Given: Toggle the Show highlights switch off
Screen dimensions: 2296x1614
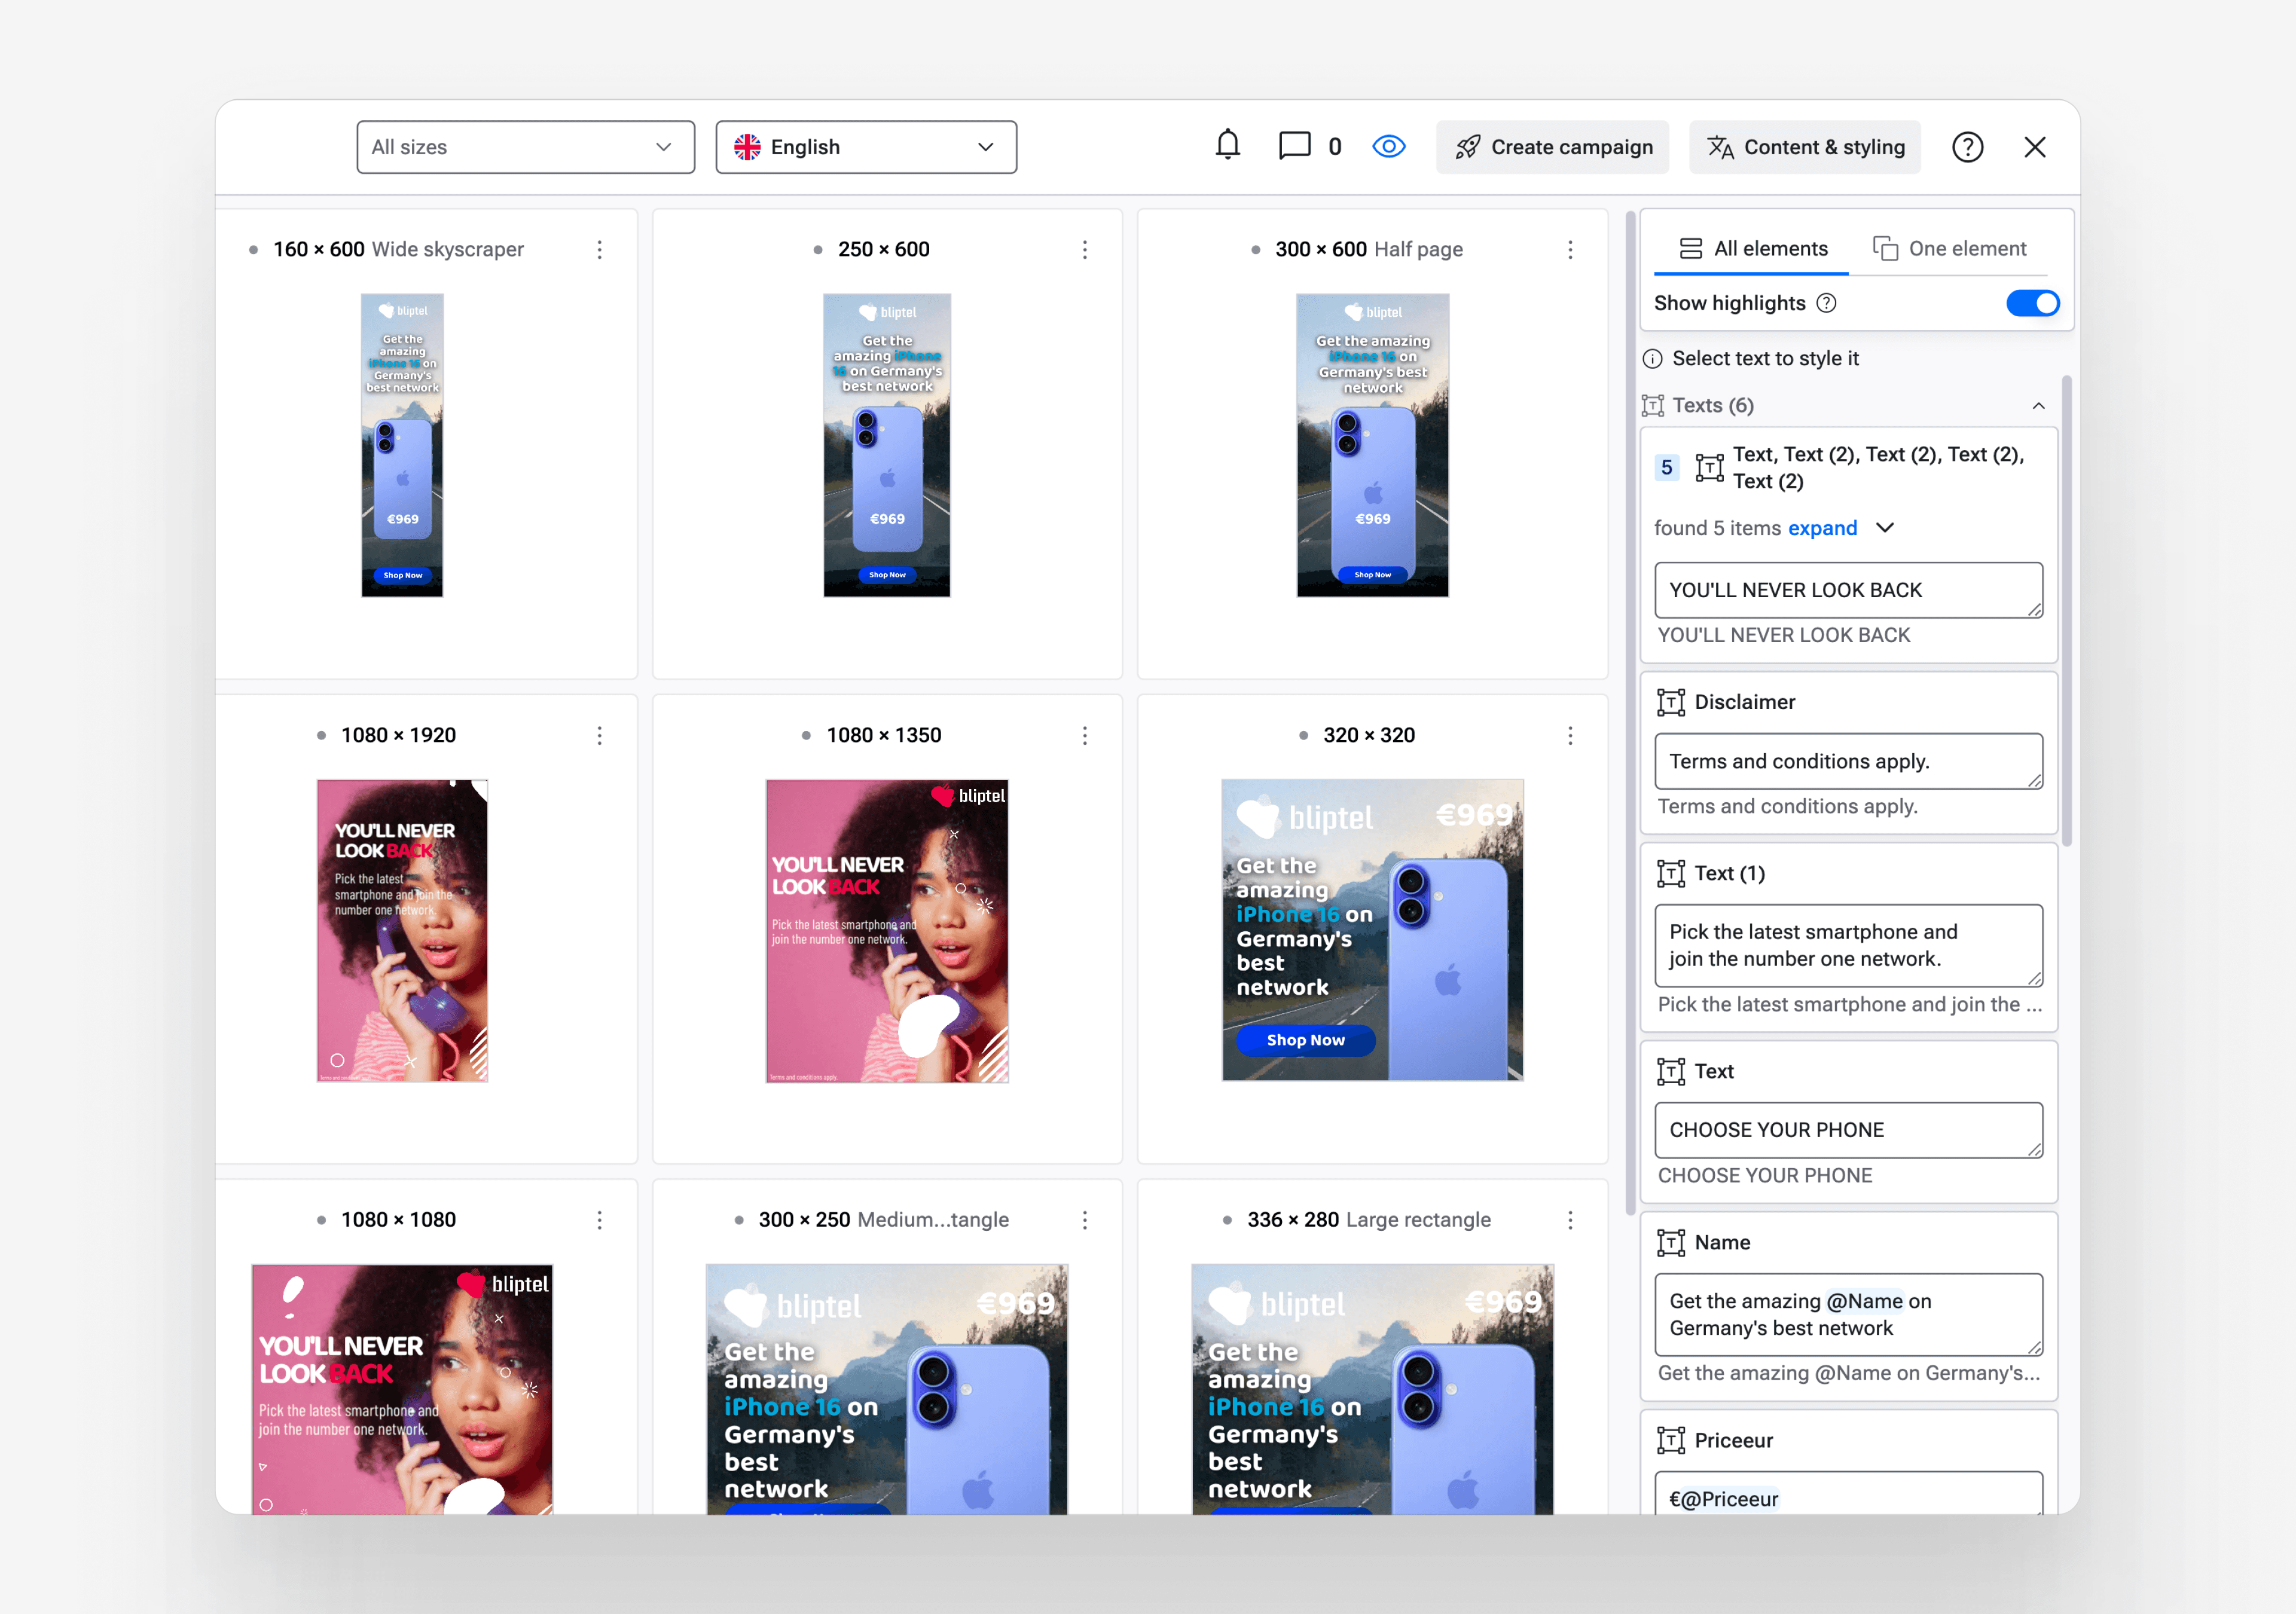Looking at the screenshot, I should [2032, 303].
